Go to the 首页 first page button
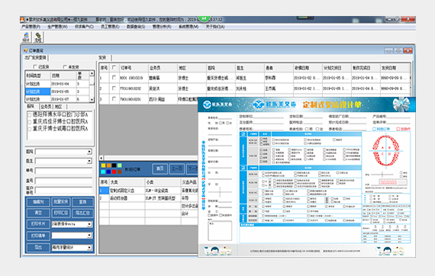 tap(159, 168)
